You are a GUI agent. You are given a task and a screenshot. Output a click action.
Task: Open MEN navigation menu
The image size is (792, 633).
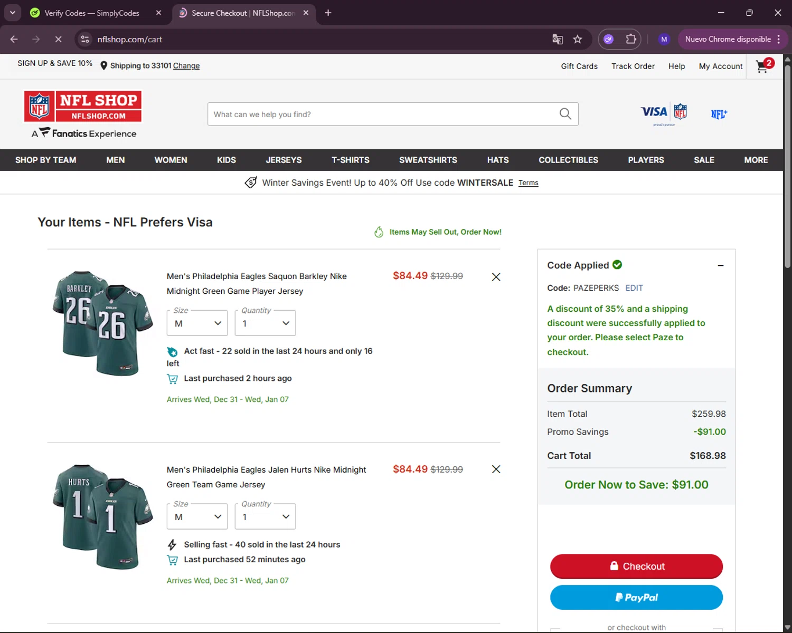coord(116,160)
